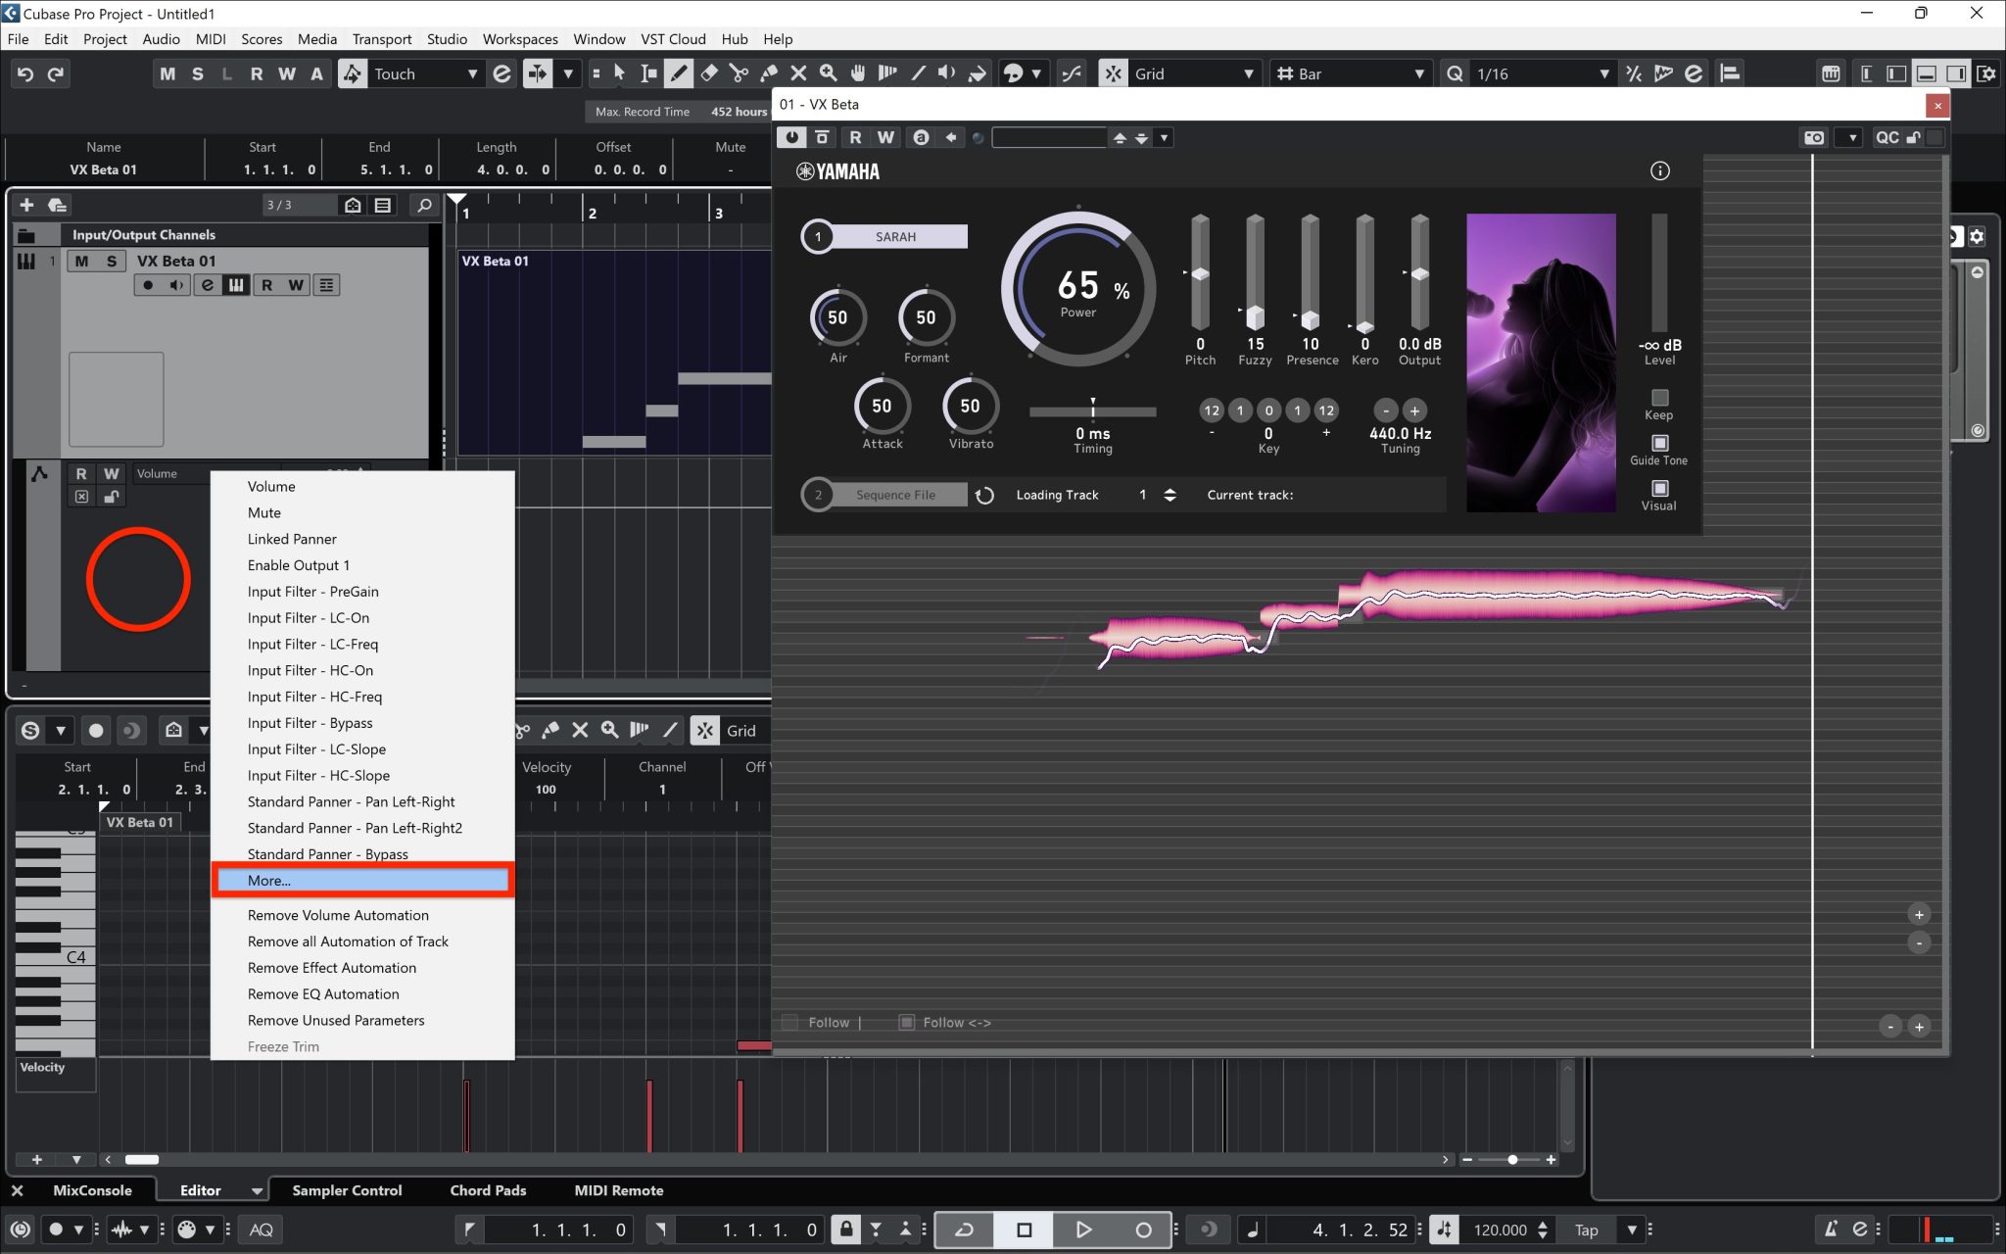Screen dimensions: 2006x1254
Task: Enable Write automation on the VX Beta plugin
Action: click(x=884, y=137)
